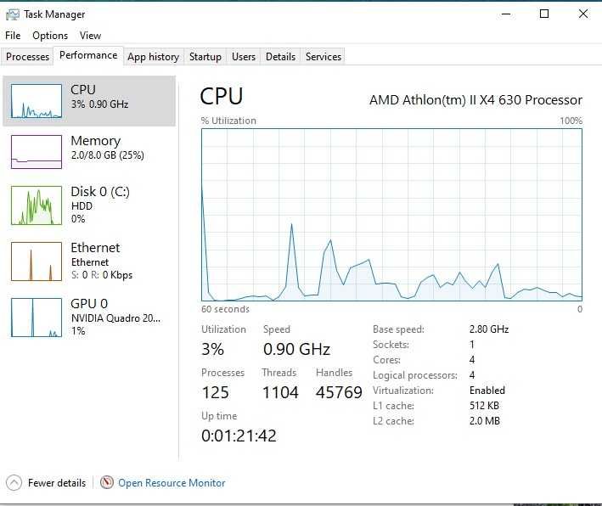The image size is (602, 506).
Task: Click the Open Resource Monitor link
Action: click(x=172, y=483)
